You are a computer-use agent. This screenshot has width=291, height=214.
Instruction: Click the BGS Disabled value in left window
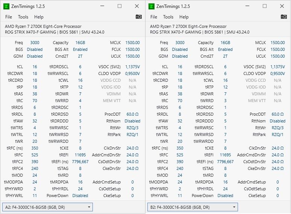35,49
